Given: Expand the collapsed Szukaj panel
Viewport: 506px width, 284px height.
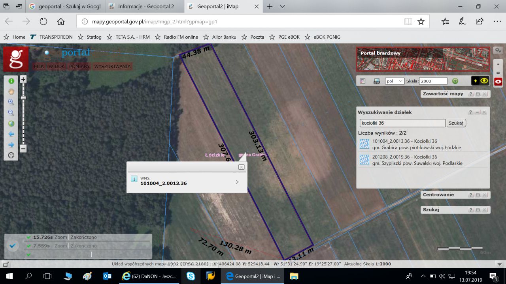Looking at the screenshot, I should [478, 210].
